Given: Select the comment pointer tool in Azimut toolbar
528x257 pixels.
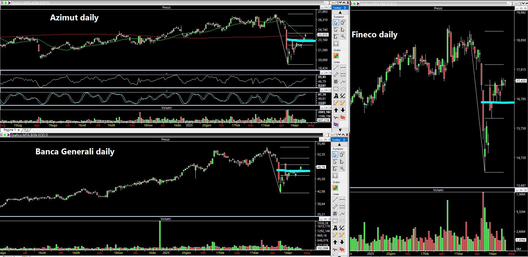Looking at the screenshot, I should (343, 23).
